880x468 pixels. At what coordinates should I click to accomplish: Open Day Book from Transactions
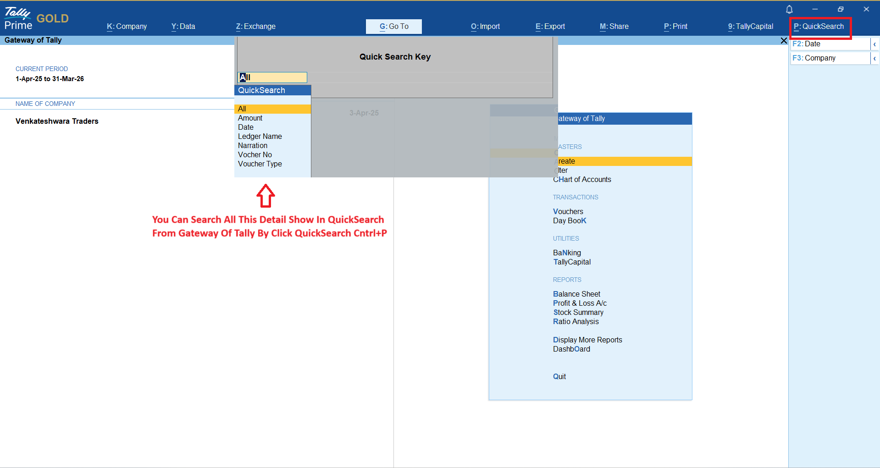coord(570,221)
